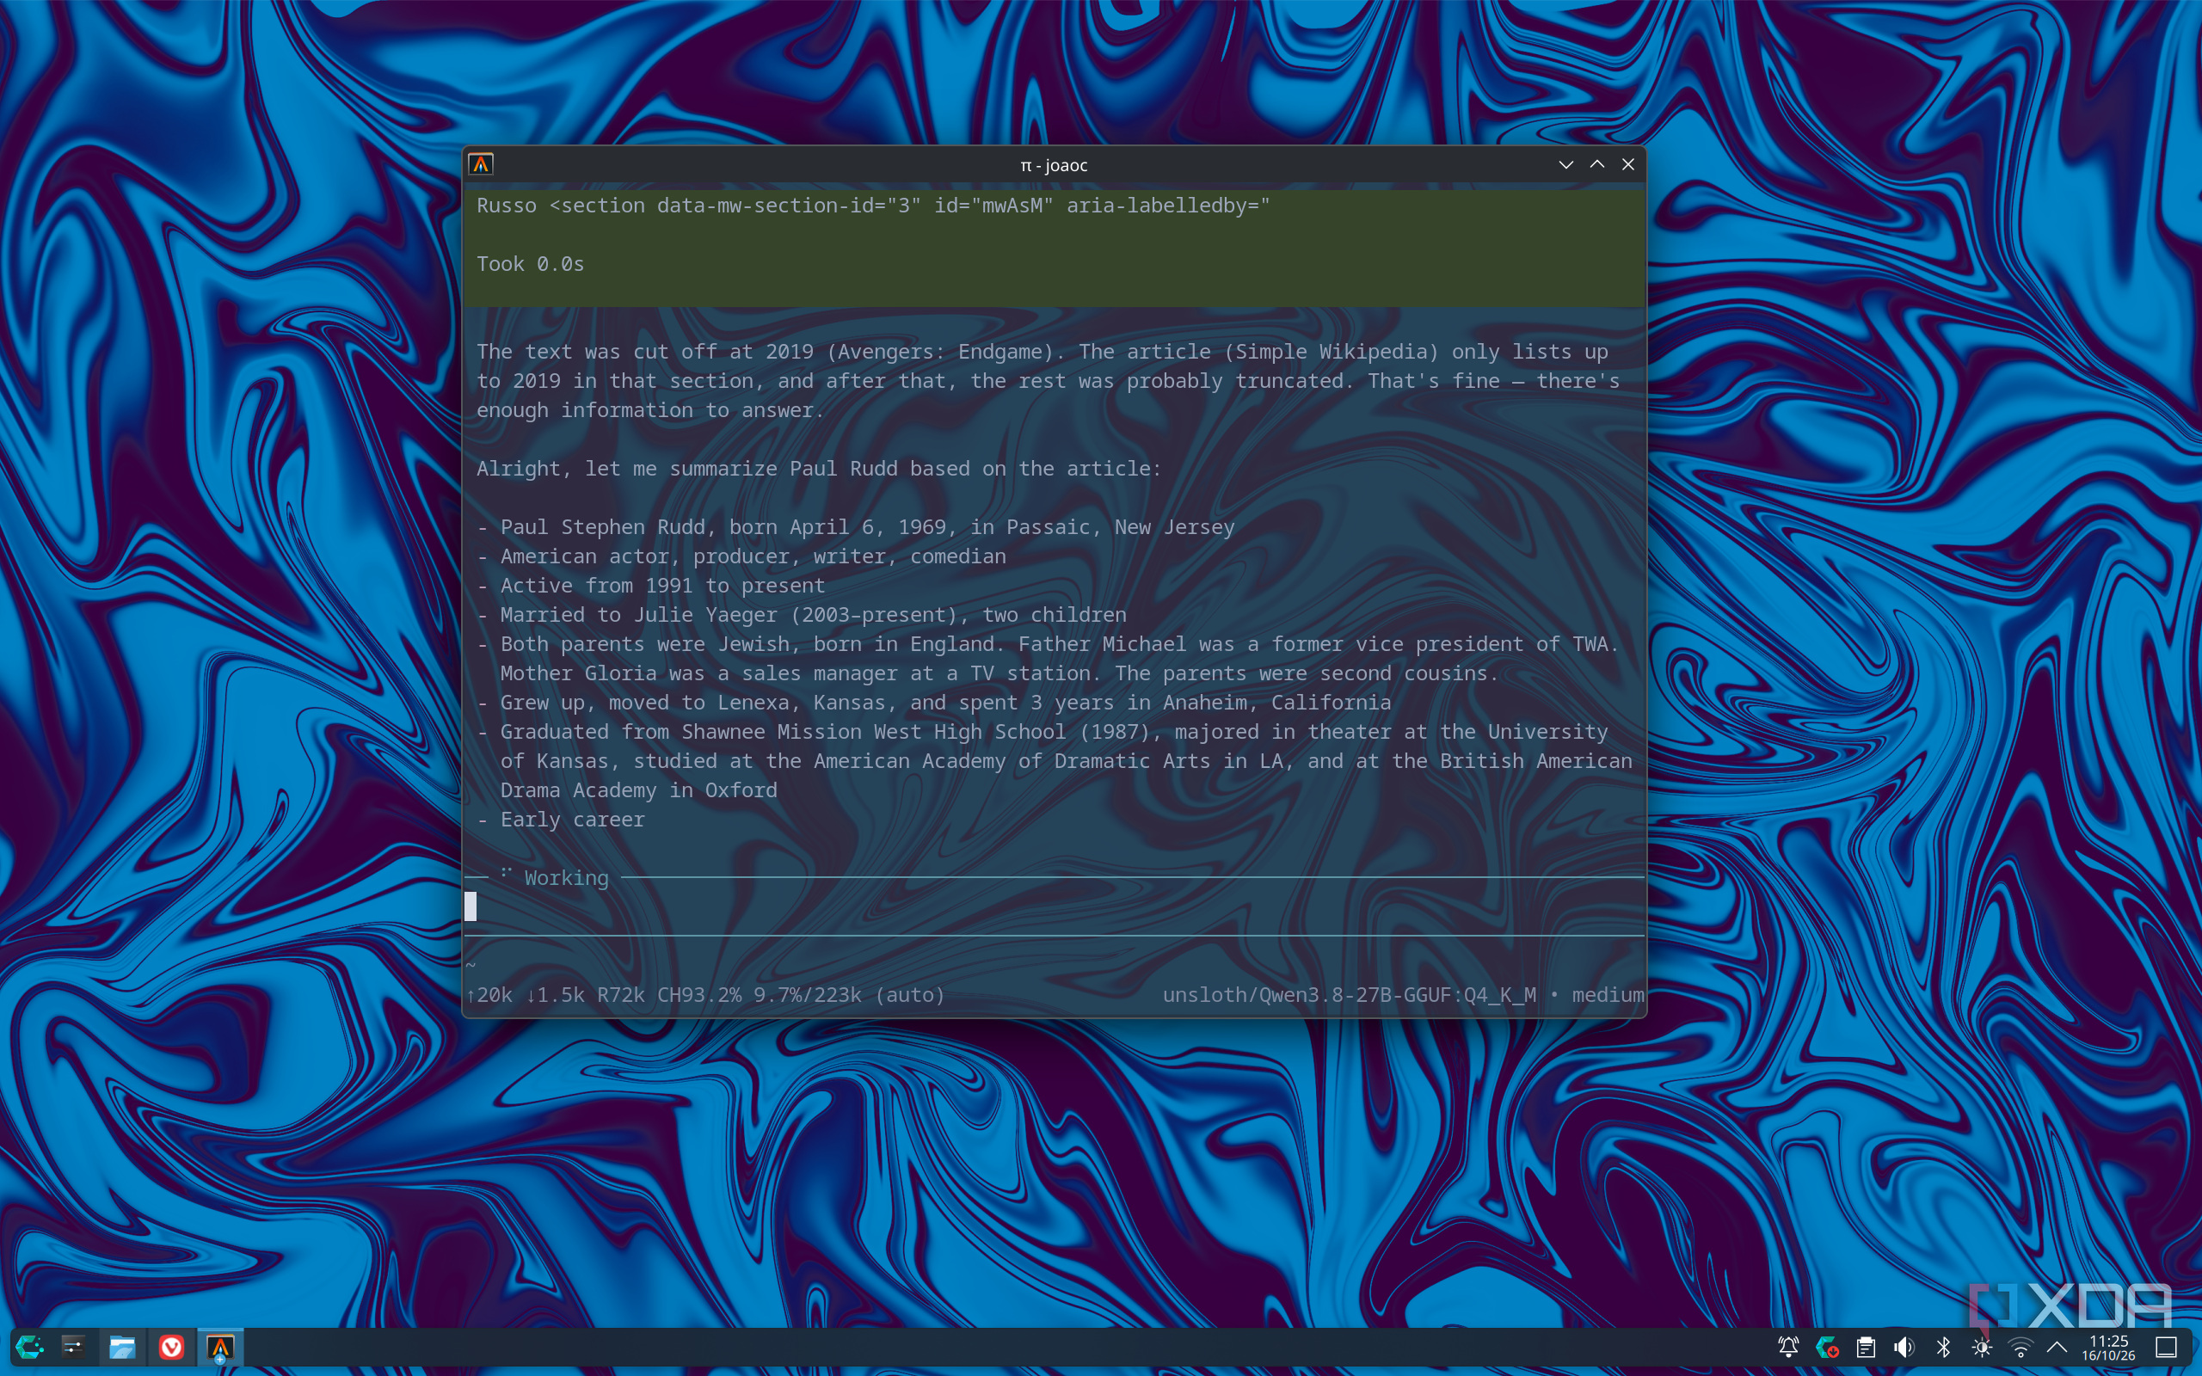This screenshot has width=2202, height=1376.
Task: Click the 'Paul Stephen Rudd, born April 6' line
Action: [855, 527]
